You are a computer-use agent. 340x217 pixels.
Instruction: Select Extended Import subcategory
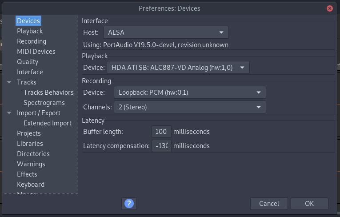48,123
